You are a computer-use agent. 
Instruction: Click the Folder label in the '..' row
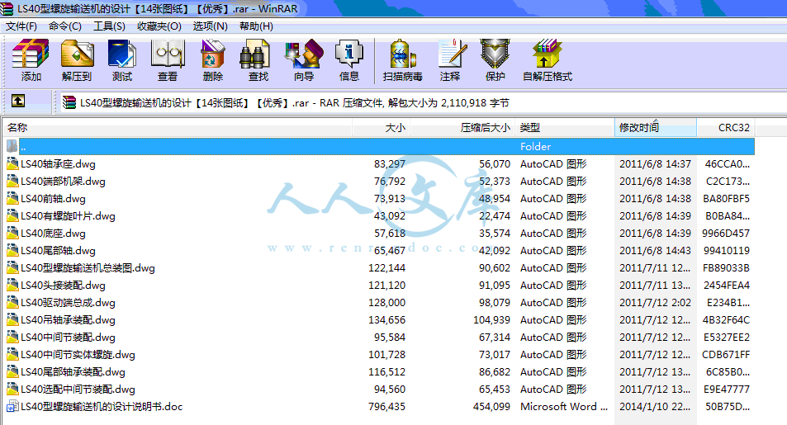click(x=536, y=147)
